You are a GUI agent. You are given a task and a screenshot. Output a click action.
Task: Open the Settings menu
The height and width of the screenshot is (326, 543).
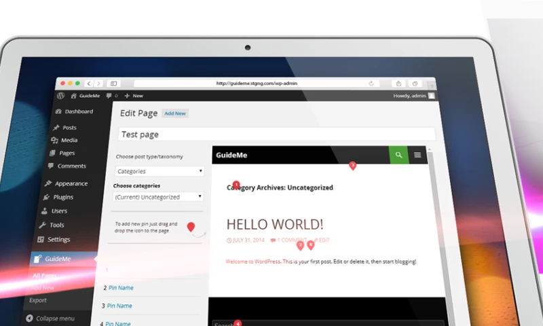54,239
